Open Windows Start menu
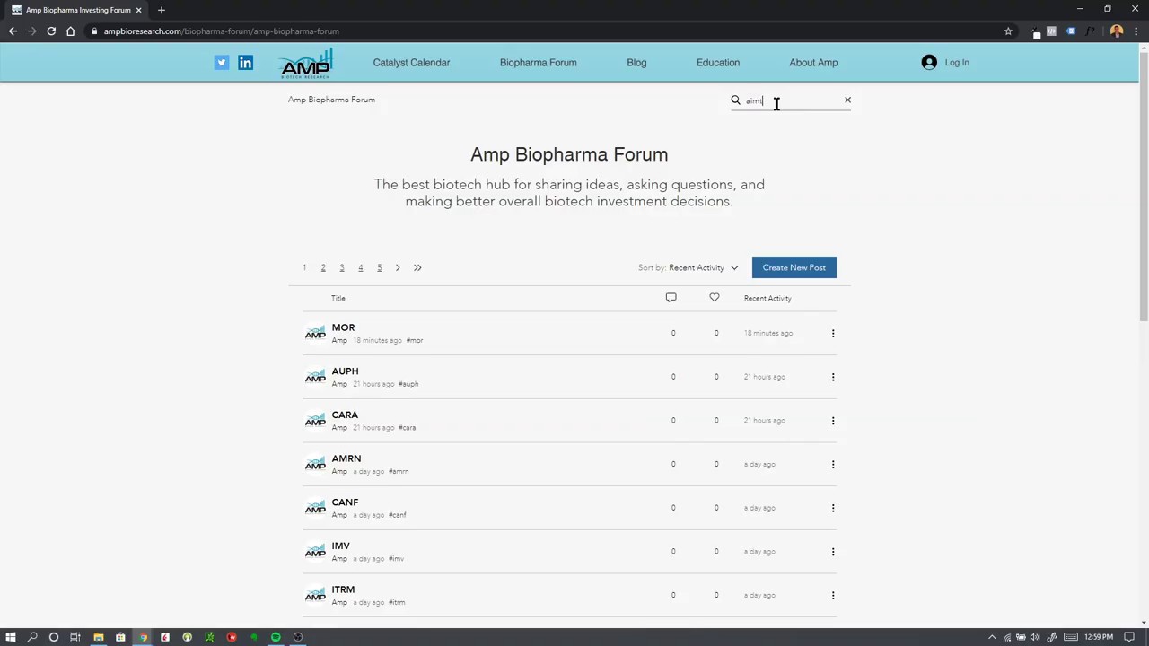Viewport: 1149px width, 646px height. pos(11,637)
